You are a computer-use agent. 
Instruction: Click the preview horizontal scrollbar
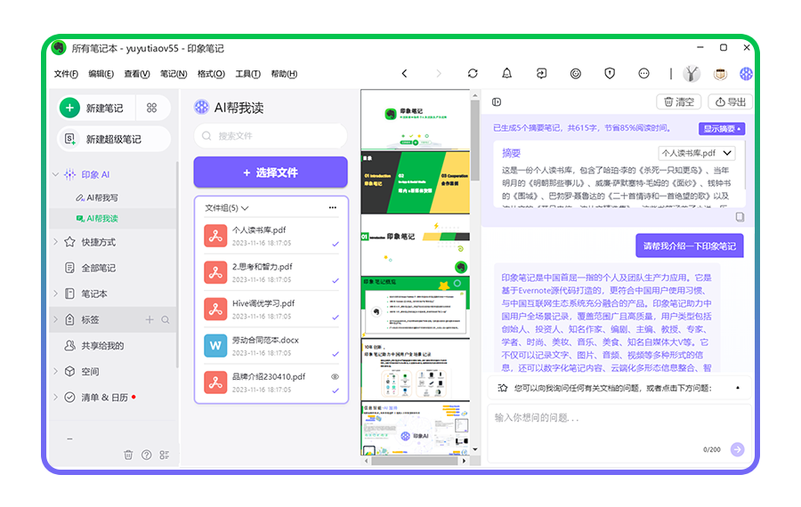(x=414, y=461)
